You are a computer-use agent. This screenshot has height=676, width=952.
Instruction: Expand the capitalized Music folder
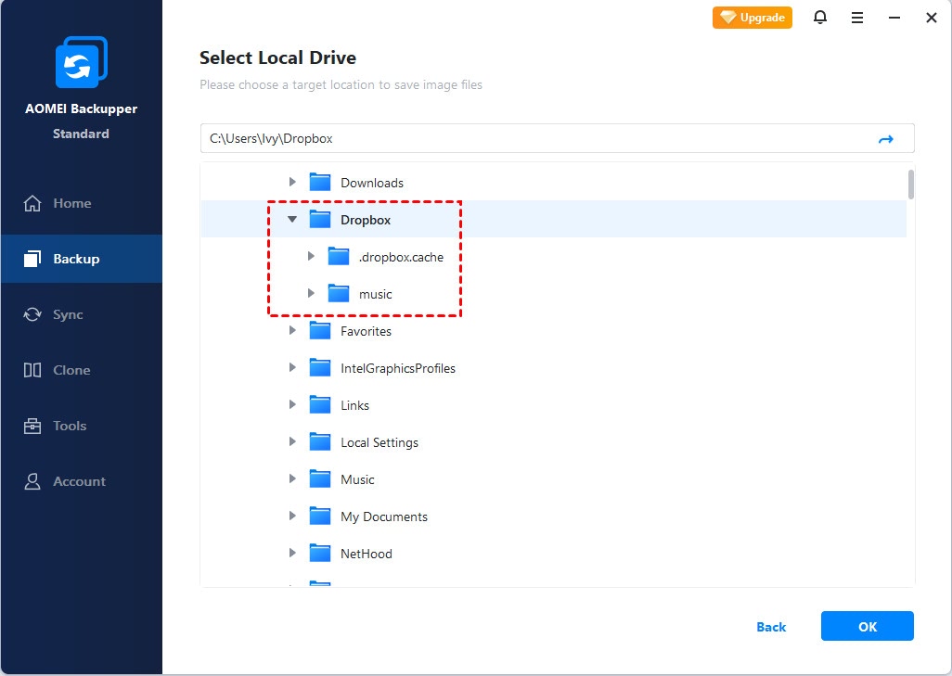click(x=292, y=478)
